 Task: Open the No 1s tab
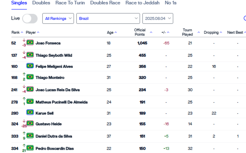[x=171, y=3]
